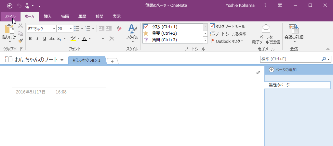
Task: Click the search magnifier icon
Action: (x=324, y=59)
